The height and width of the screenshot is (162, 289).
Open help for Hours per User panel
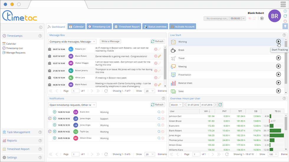click(x=284, y=98)
